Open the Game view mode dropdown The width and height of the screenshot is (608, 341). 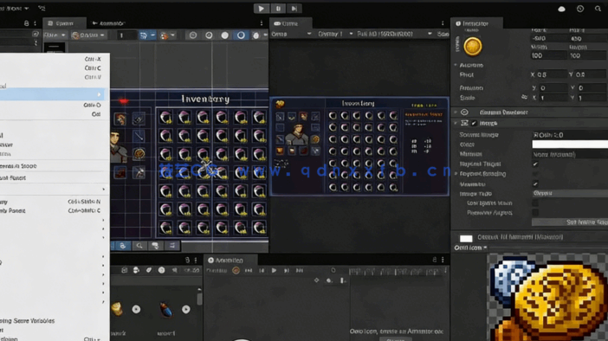[291, 34]
